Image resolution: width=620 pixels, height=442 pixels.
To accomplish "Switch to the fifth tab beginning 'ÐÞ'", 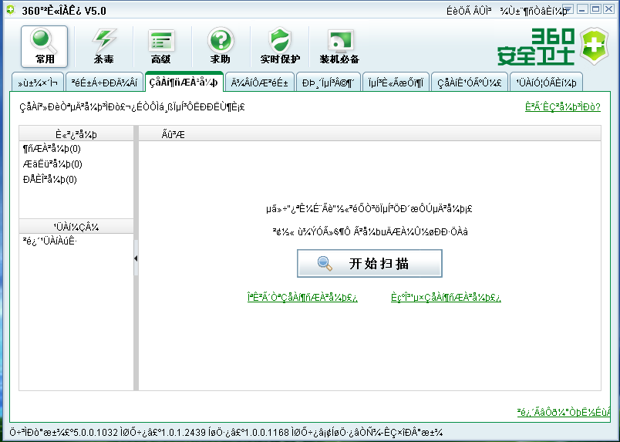I will [328, 83].
